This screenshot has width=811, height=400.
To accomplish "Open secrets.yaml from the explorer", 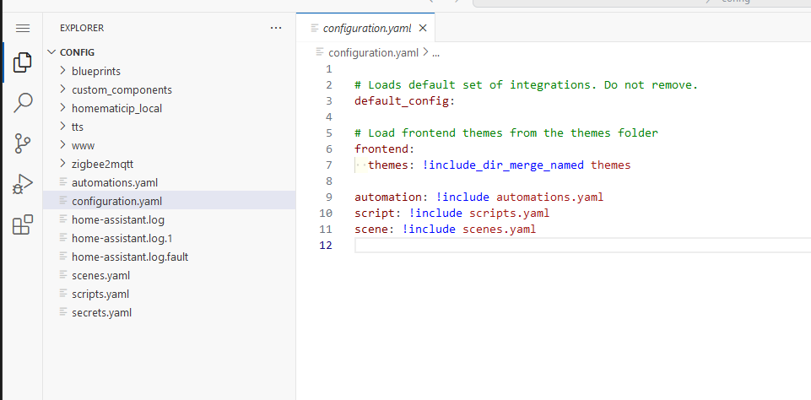I will coord(101,312).
